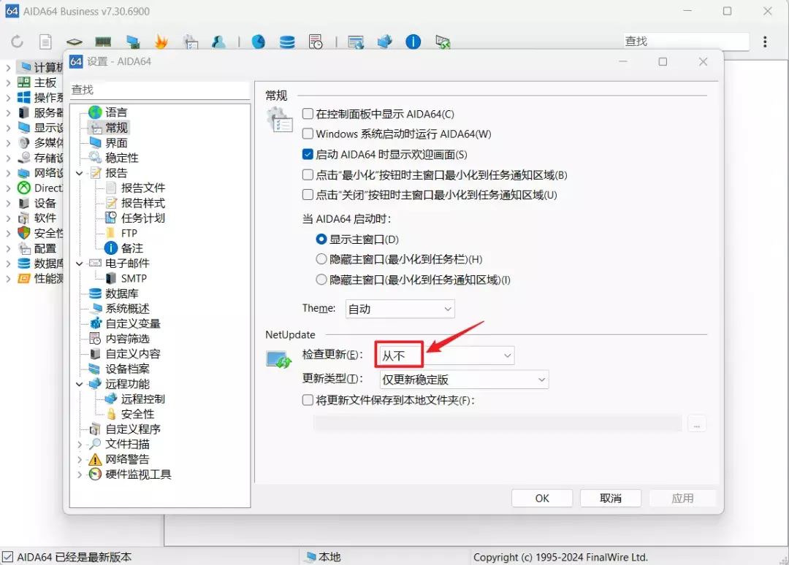Expand the 网络警告 tree node
This screenshot has width=789, height=565.
pyautogui.click(x=80, y=459)
